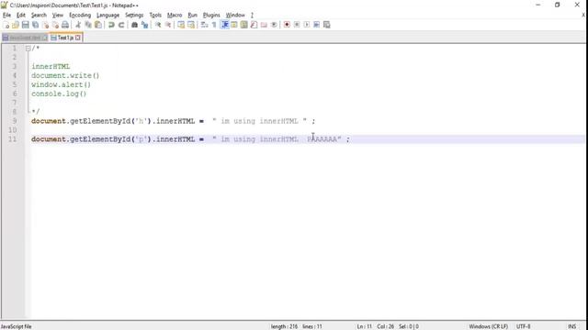
Task: Click the window.alert() comment line
Action: pyautogui.click(x=61, y=84)
